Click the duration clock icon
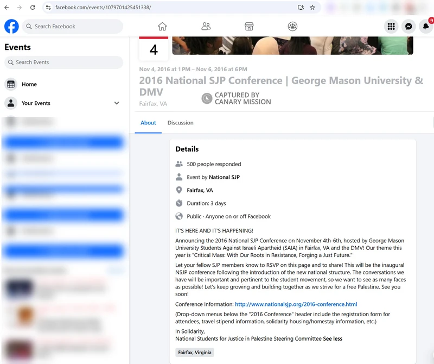This screenshot has width=434, height=364. [179, 203]
